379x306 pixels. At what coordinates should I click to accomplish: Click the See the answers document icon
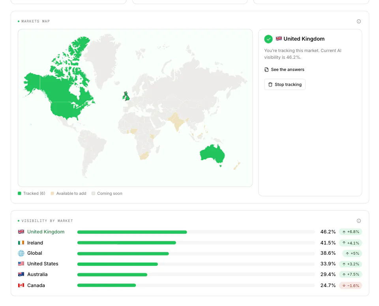pyautogui.click(x=266, y=69)
